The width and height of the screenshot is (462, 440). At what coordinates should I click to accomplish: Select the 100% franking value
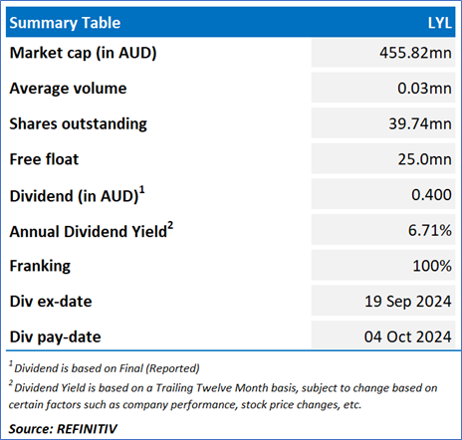(x=432, y=266)
